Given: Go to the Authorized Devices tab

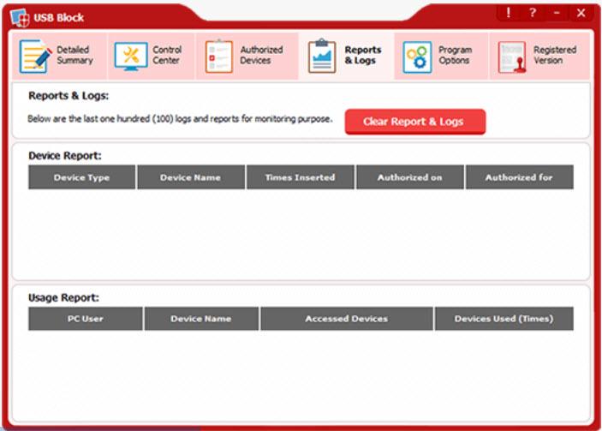Looking at the screenshot, I should (x=247, y=56).
